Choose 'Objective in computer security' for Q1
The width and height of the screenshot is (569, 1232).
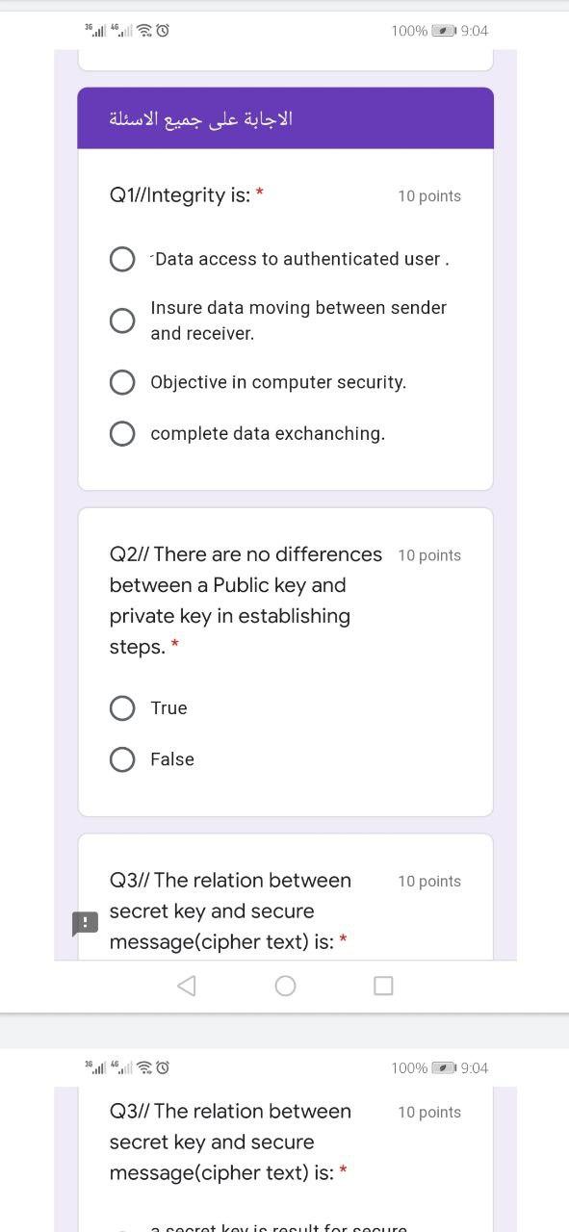tap(122, 381)
